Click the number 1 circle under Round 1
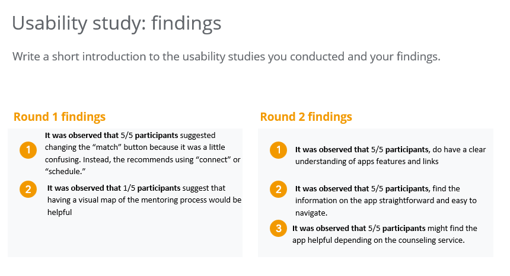 [x=28, y=150]
